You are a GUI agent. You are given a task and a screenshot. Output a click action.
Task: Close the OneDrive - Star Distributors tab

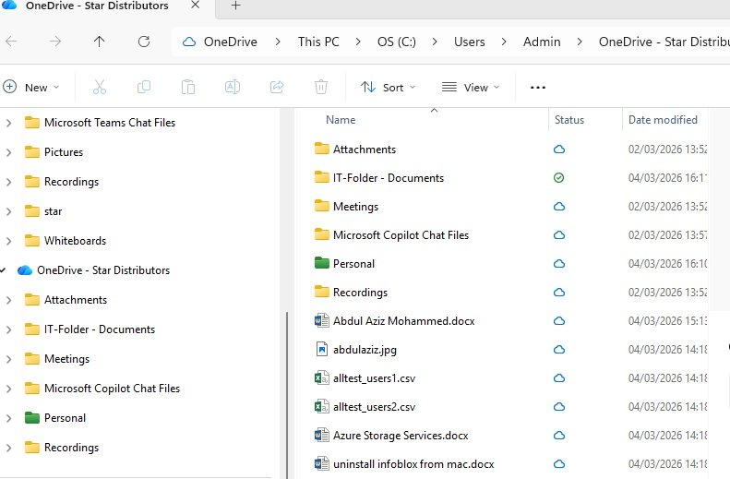tap(196, 6)
